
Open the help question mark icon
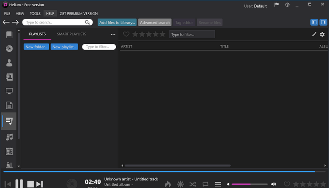click(287, 5)
